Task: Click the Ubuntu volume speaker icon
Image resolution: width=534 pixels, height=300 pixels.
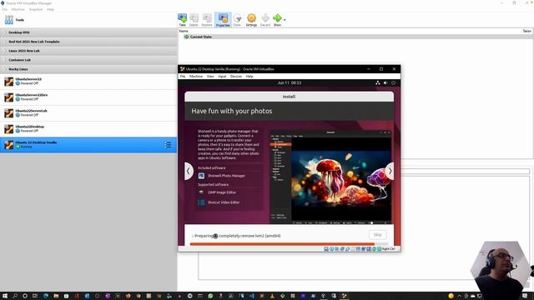Action: click(385, 83)
